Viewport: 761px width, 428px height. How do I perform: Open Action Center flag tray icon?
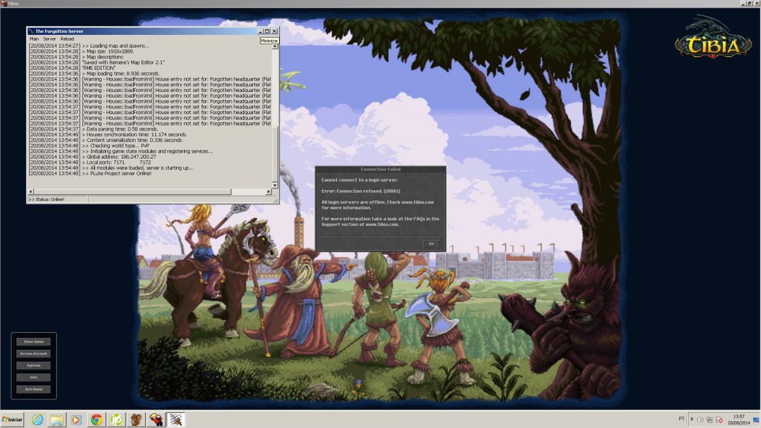click(x=720, y=420)
